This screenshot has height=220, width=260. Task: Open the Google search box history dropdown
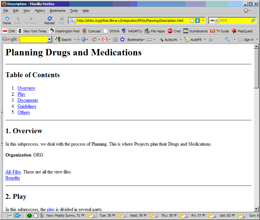pos(50,40)
